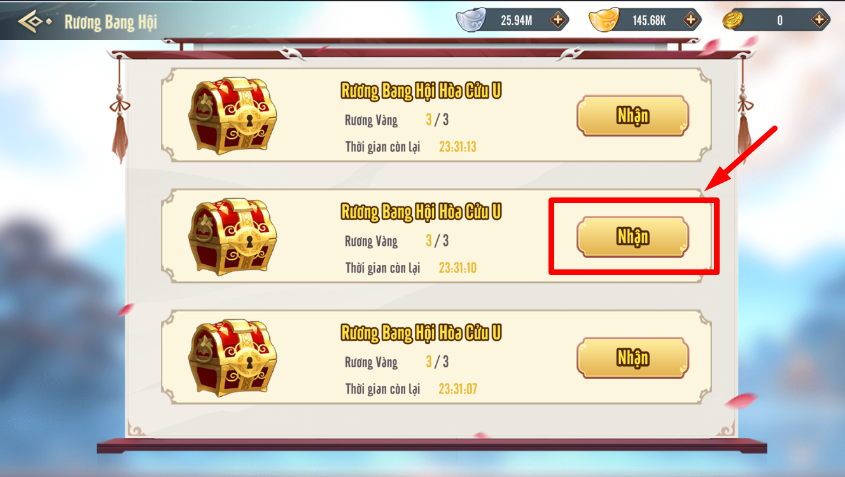Select the third treasure chest image

(232, 358)
